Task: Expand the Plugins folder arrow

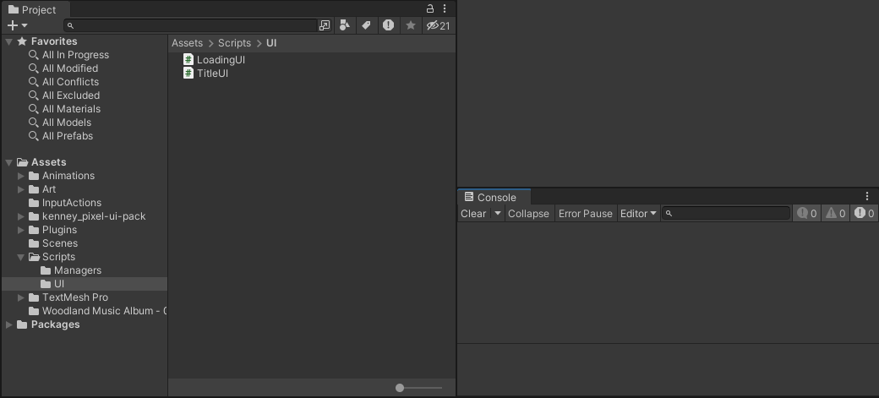Action: [21, 230]
